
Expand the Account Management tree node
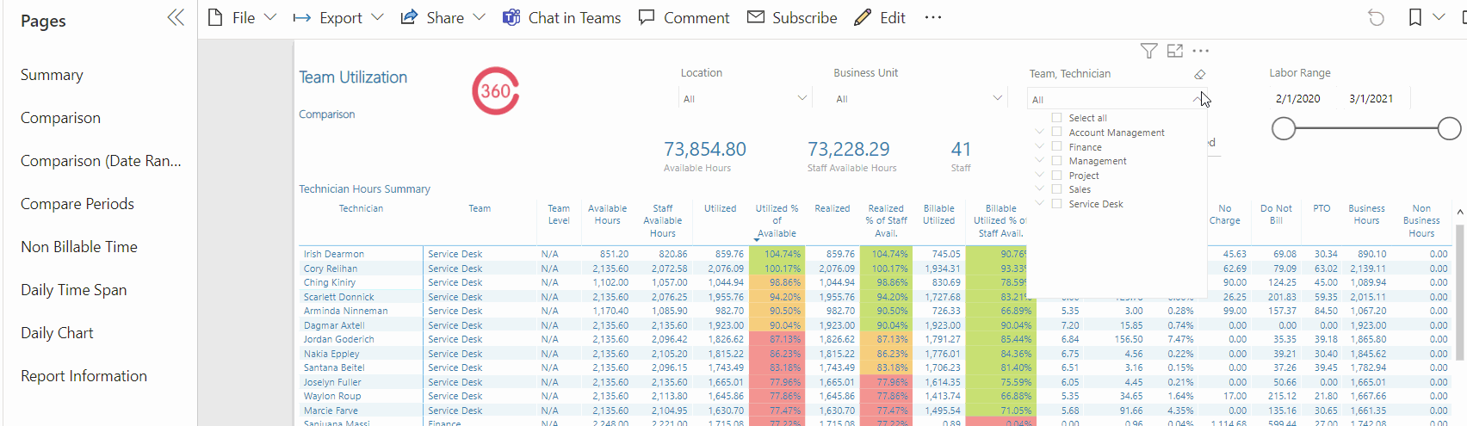click(x=1040, y=133)
